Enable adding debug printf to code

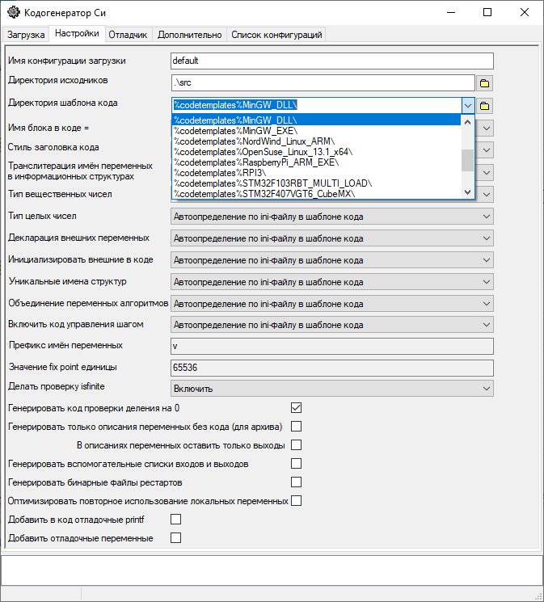click(175, 519)
